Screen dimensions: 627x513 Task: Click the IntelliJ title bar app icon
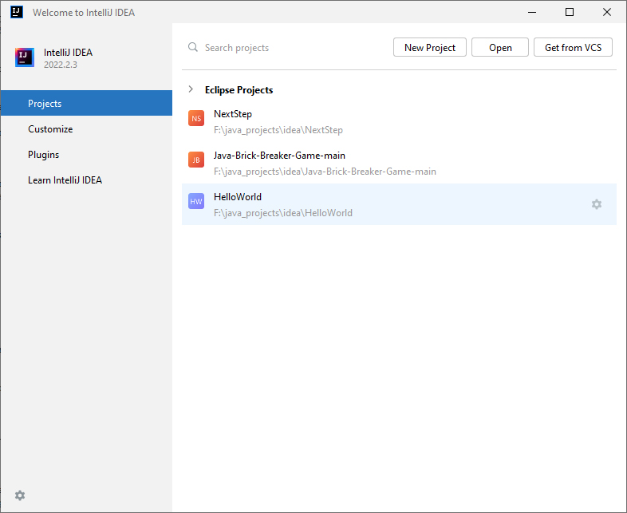(x=17, y=12)
